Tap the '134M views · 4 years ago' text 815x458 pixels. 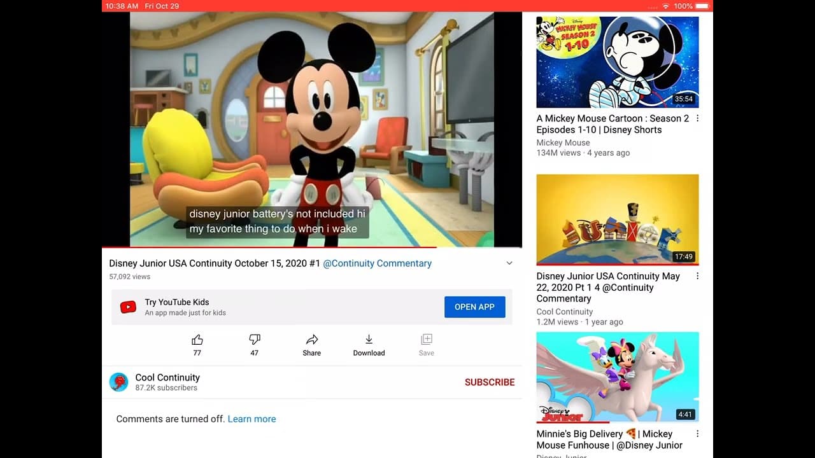click(583, 153)
